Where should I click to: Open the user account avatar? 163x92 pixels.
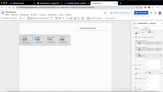click(160, 13)
